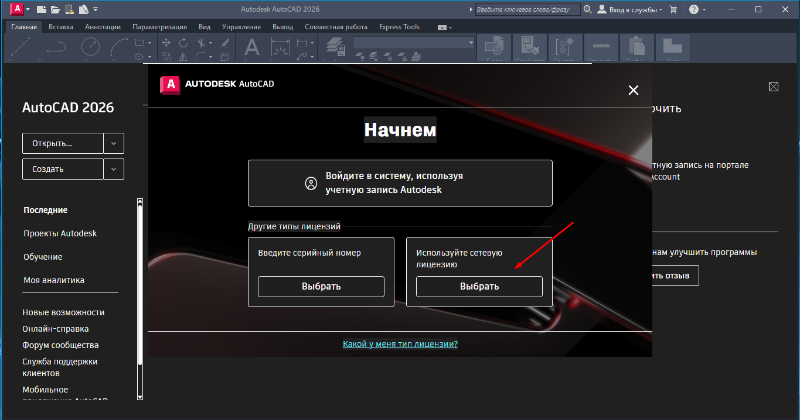This screenshot has height=420, width=800.
Task: Switch to the Вставка ribbon tab
Action: (61, 27)
